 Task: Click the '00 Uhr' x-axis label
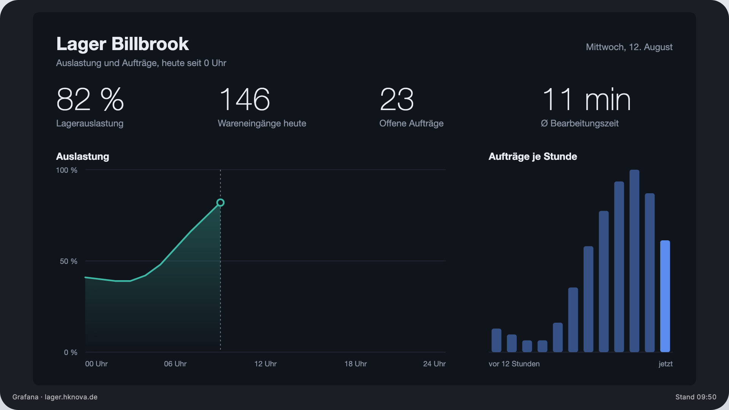coord(96,364)
